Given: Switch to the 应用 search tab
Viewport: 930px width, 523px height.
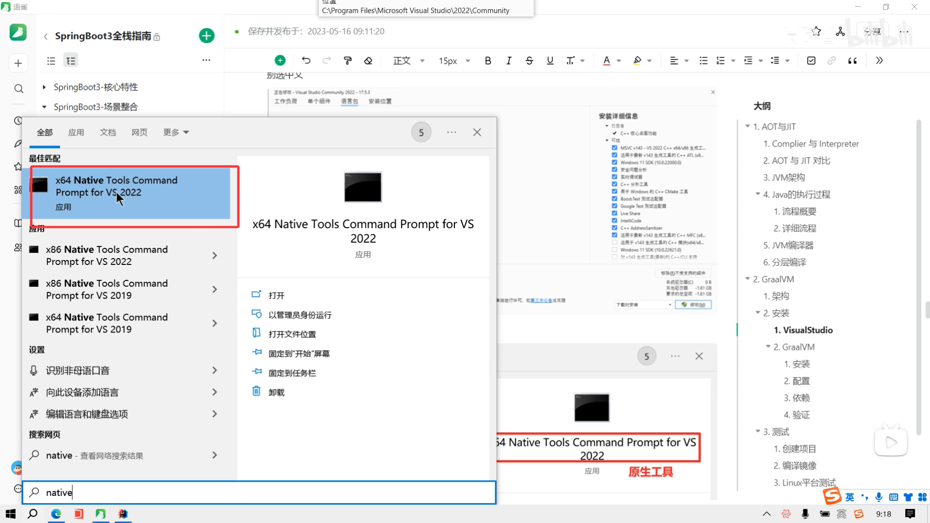Looking at the screenshot, I should tap(76, 132).
